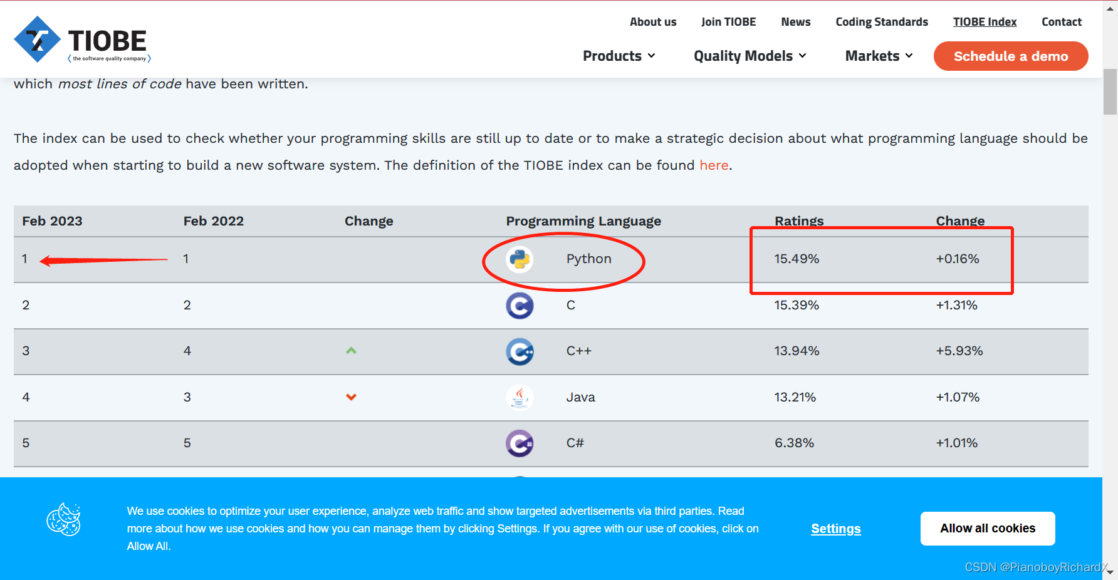Click the '+5.93%' change value

click(x=959, y=351)
